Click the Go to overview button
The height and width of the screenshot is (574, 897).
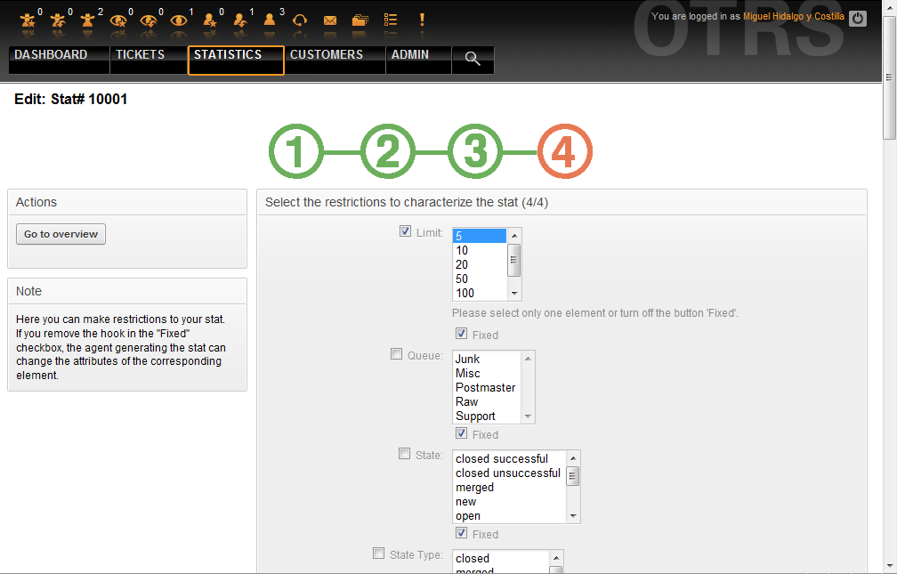[x=61, y=234]
